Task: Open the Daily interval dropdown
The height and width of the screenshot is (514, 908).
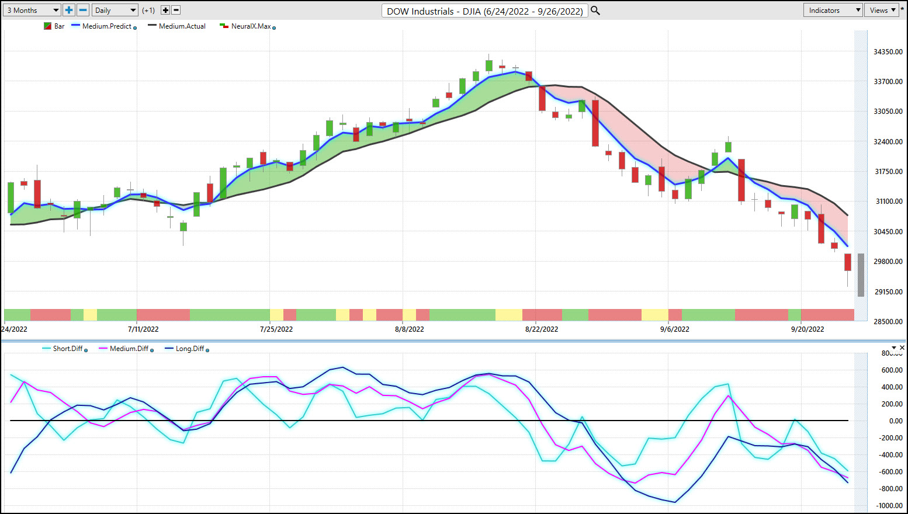Action: [115, 10]
